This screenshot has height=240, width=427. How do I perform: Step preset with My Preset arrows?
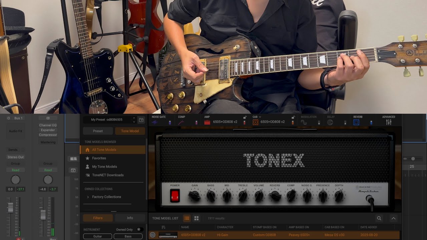point(134,120)
